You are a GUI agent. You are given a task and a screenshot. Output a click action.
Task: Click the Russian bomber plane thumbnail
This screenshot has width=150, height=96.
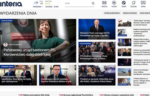pyautogui.click(x=125, y=72)
